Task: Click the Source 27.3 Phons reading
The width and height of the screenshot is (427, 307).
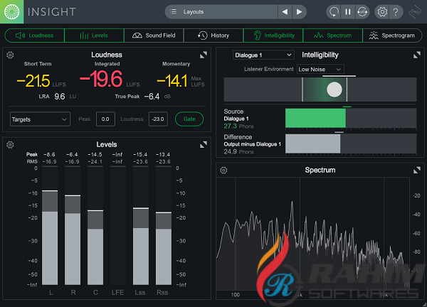Action: point(238,126)
